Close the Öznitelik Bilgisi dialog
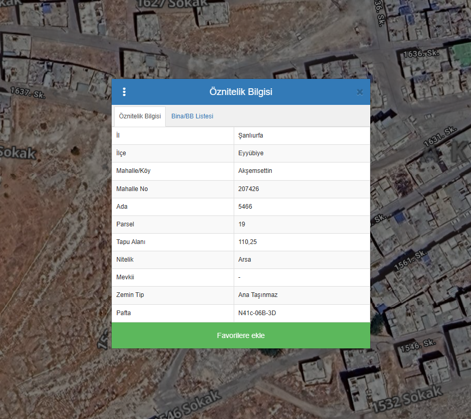This screenshot has height=419, width=471. coord(359,92)
